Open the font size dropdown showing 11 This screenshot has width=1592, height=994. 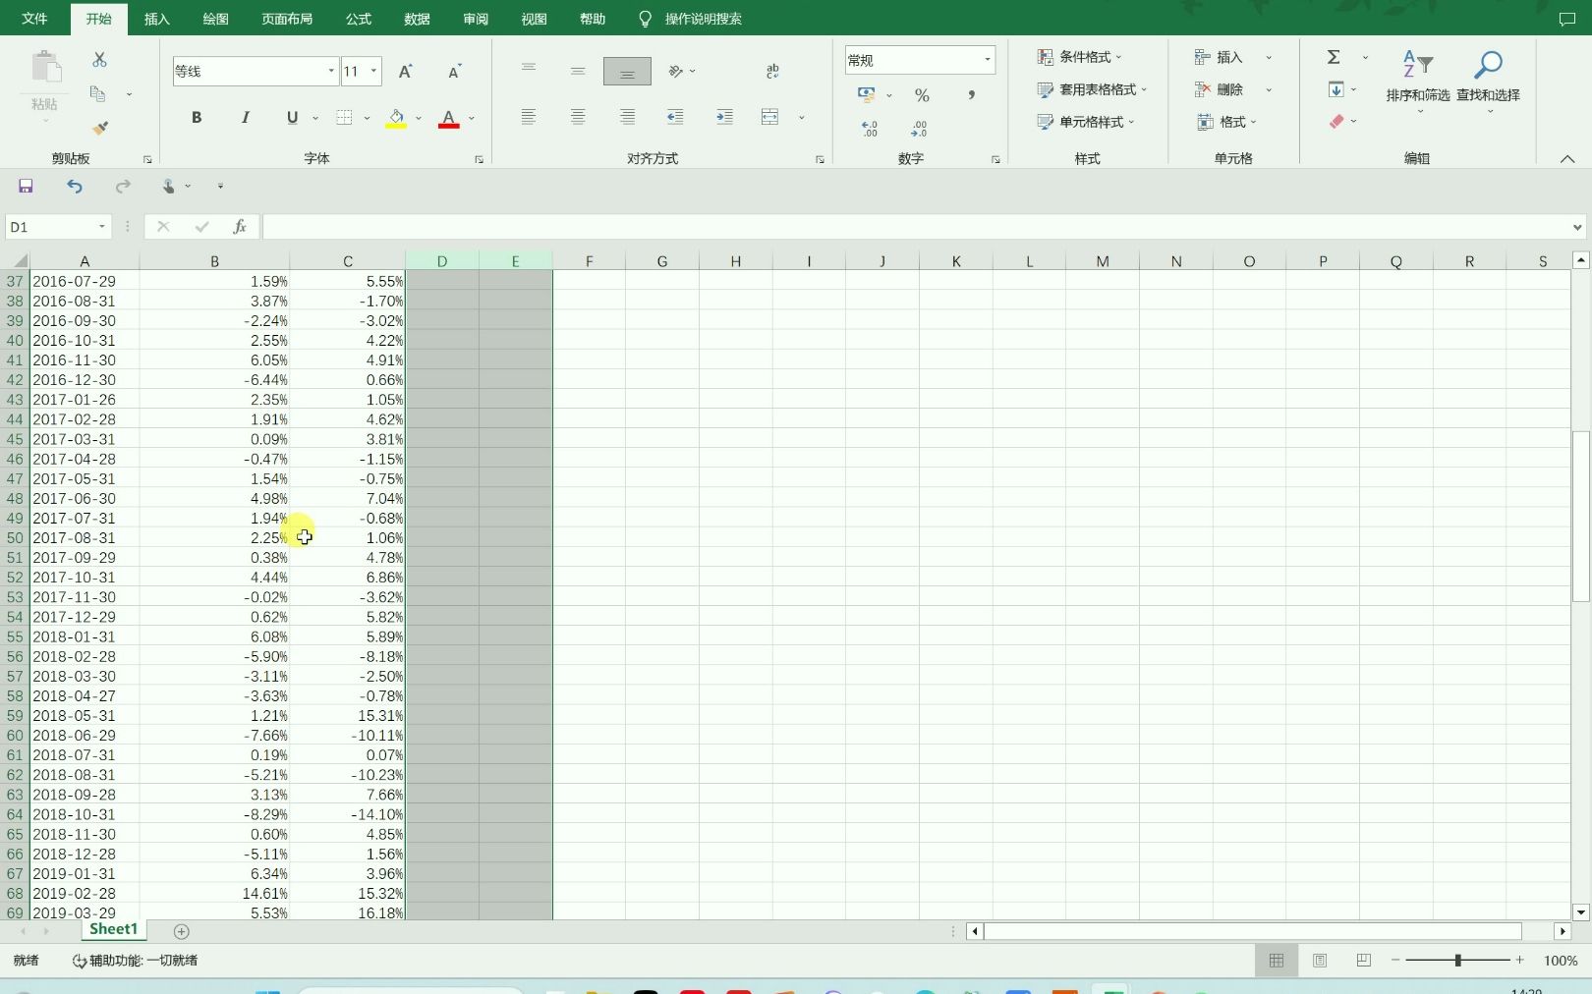pos(373,71)
